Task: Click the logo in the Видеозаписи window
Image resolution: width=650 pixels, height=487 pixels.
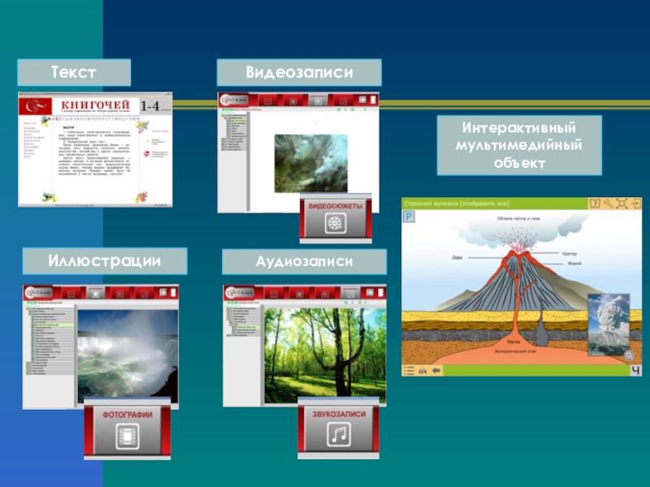Action: tap(234, 100)
